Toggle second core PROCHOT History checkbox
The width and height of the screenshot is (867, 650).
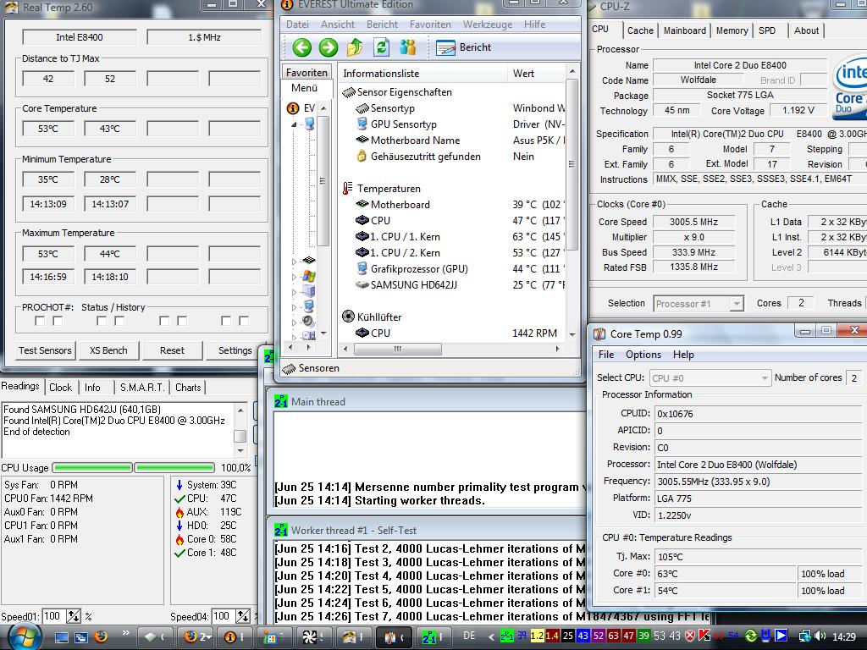click(119, 321)
